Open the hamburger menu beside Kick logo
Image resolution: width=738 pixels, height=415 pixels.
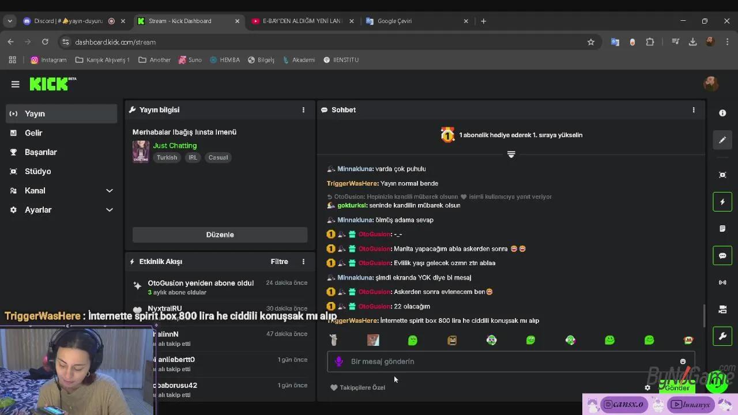pos(16,84)
